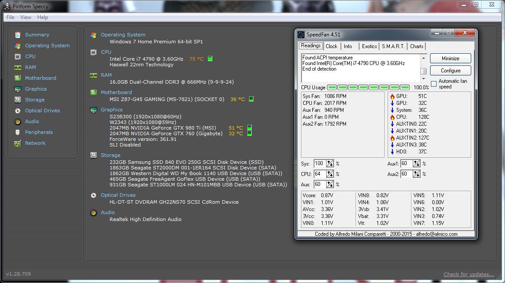Viewport: 505px width, 283px height.
Task: Click the Operating System Windows icon in sidebar
Action: click(18, 46)
